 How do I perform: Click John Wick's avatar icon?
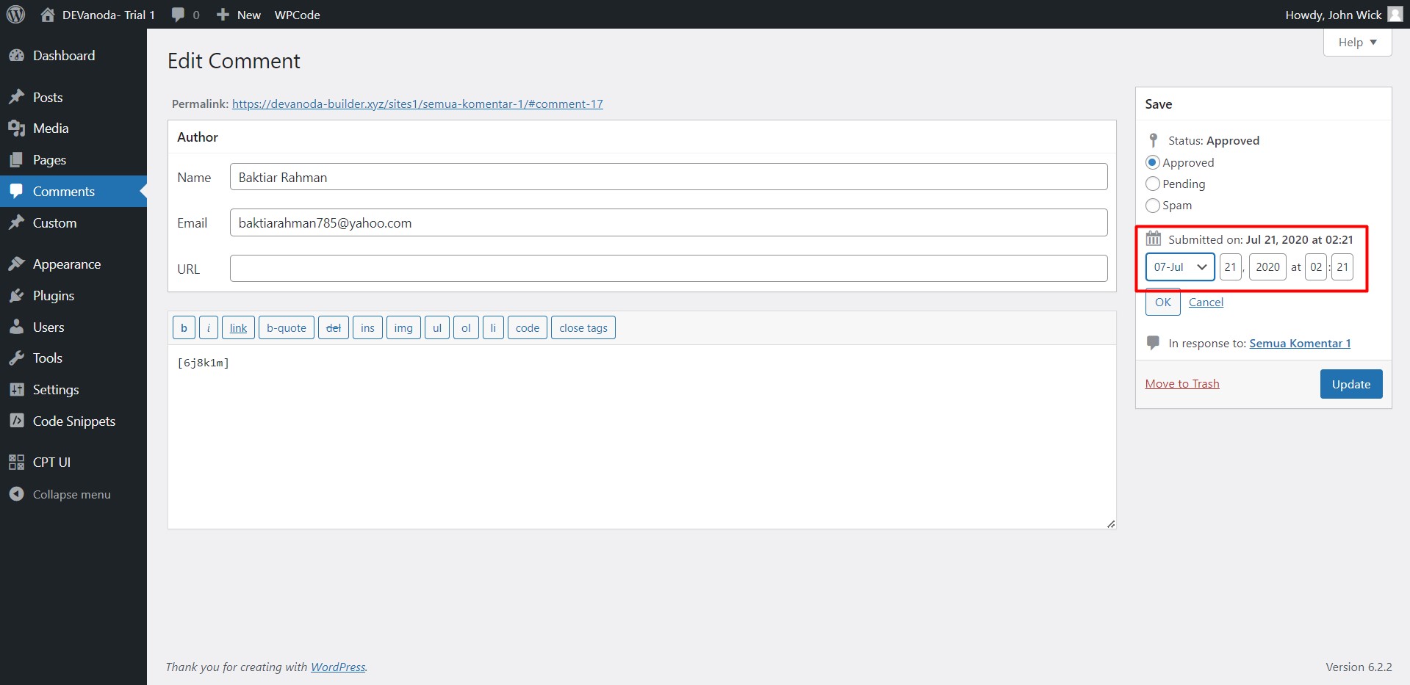[x=1395, y=14]
